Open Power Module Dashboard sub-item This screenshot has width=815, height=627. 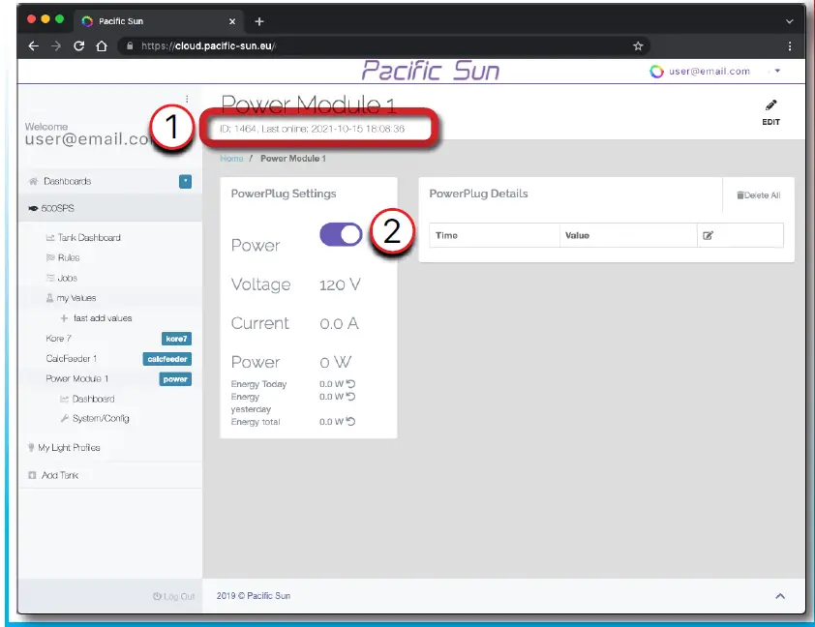[x=93, y=399]
